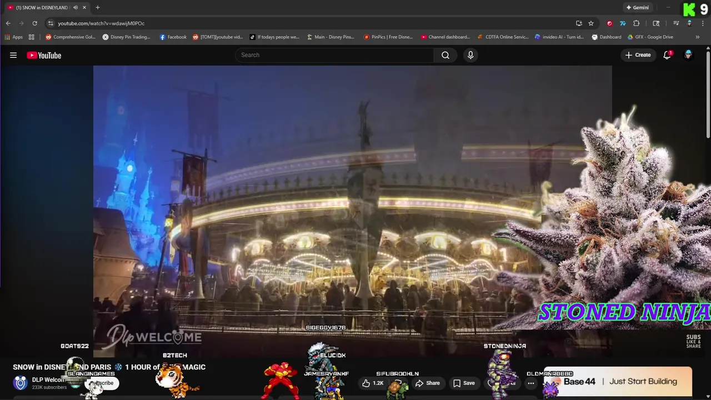Open the Extensions puzzle icon
The width and height of the screenshot is (711, 400).
point(637,23)
